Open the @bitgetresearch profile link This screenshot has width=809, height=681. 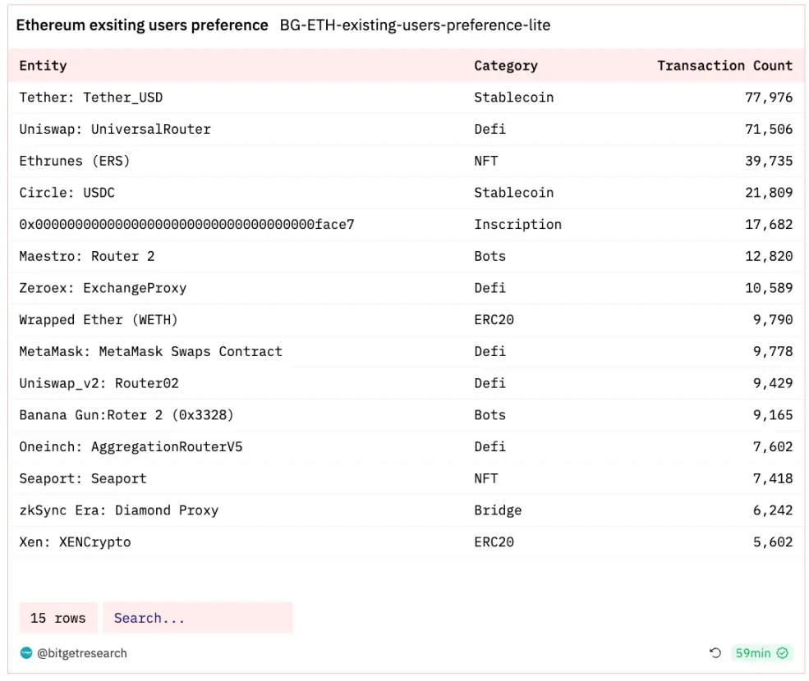(x=81, y=653)
